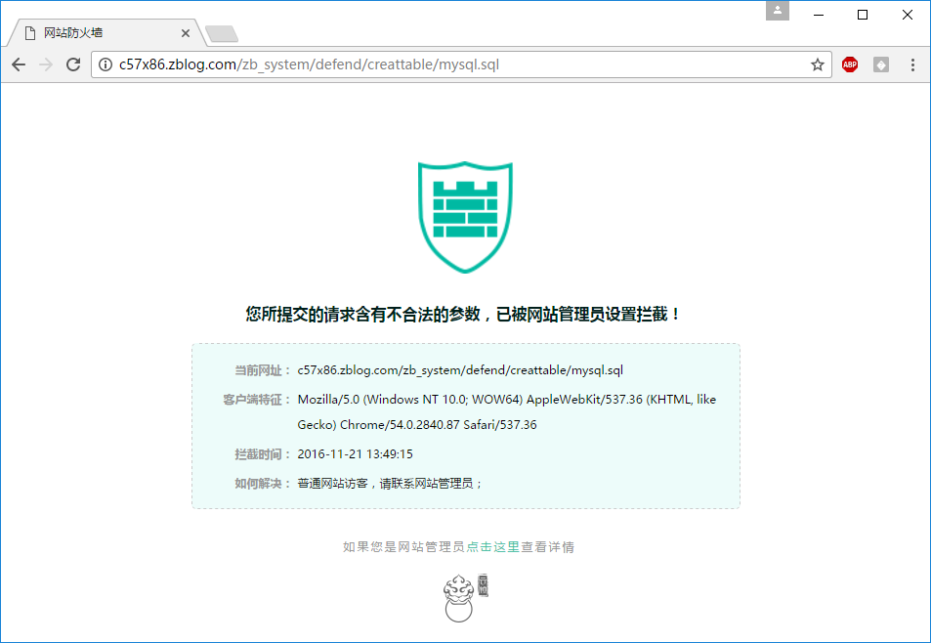Bookmark this page with the star
This screenshot has height=643, width=931.
pos(818,64)
